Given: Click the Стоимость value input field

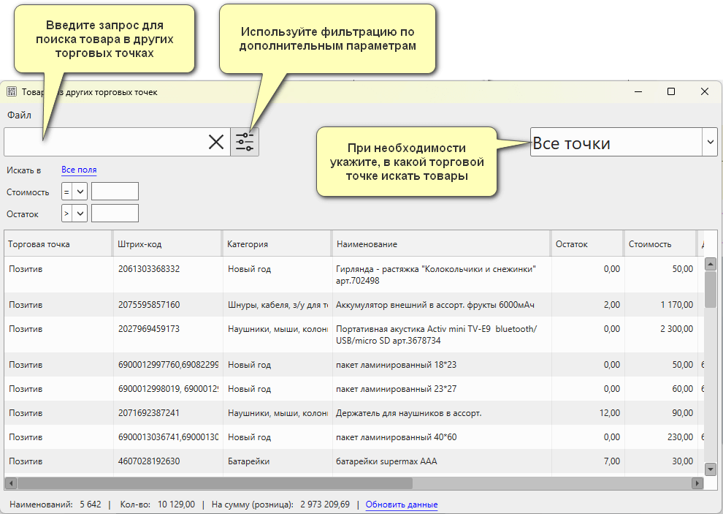Looking at the screenshot, I should click(x=115, y=192).
